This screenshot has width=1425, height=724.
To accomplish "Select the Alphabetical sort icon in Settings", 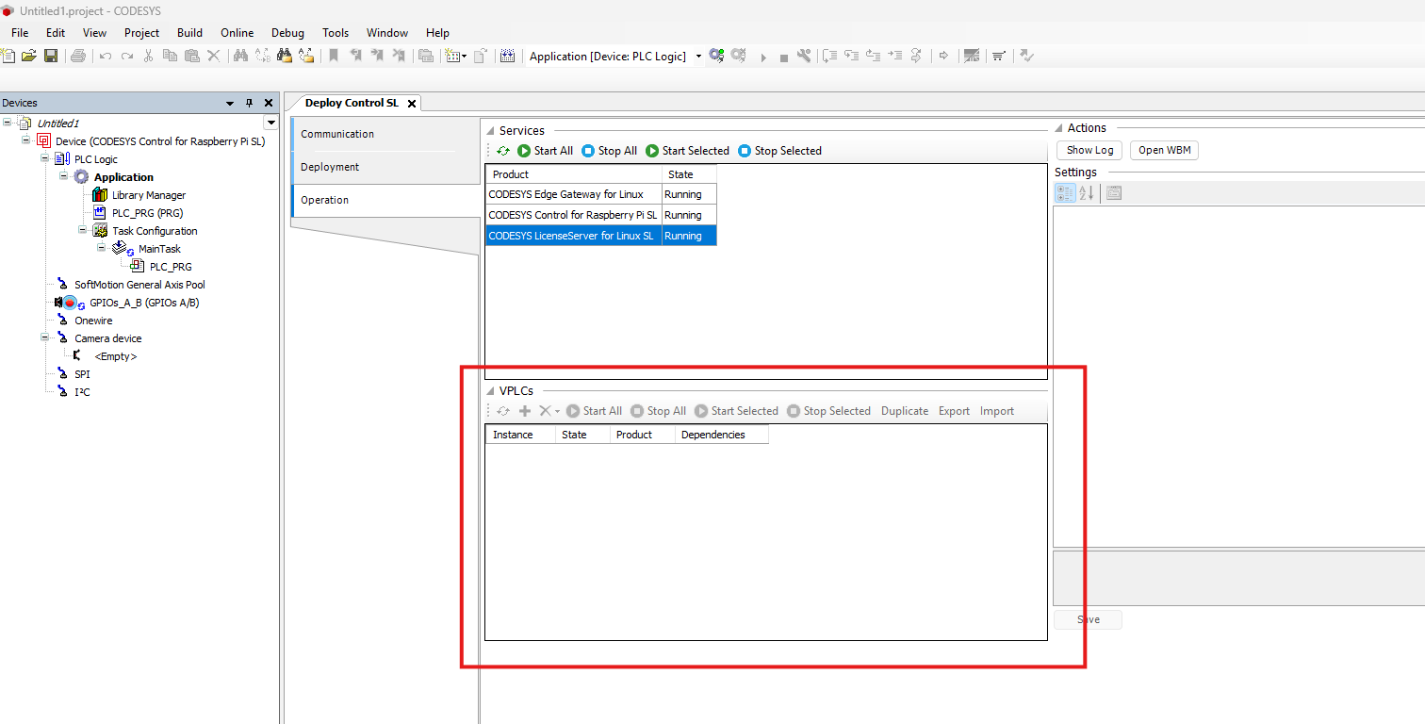I will pyautogui.click(x=1086, y=193).
